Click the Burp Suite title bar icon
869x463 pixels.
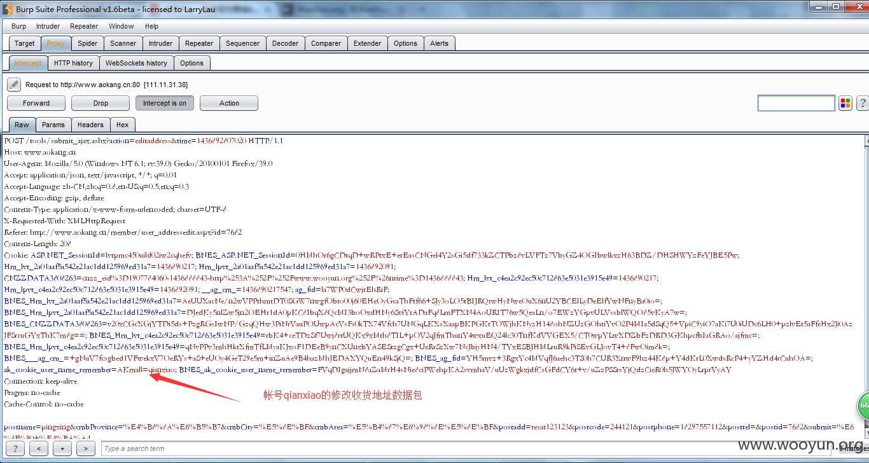8,9
